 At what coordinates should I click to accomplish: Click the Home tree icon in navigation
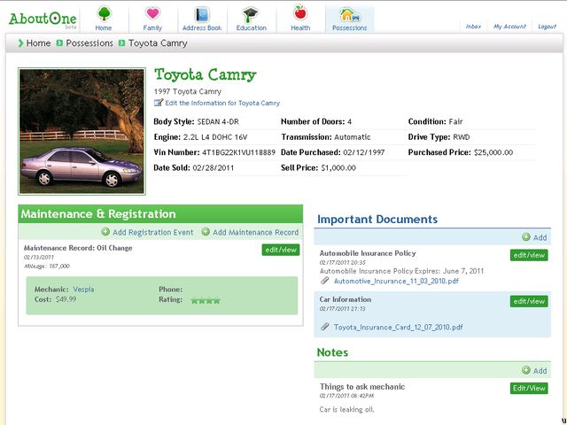tap(104, 14)
